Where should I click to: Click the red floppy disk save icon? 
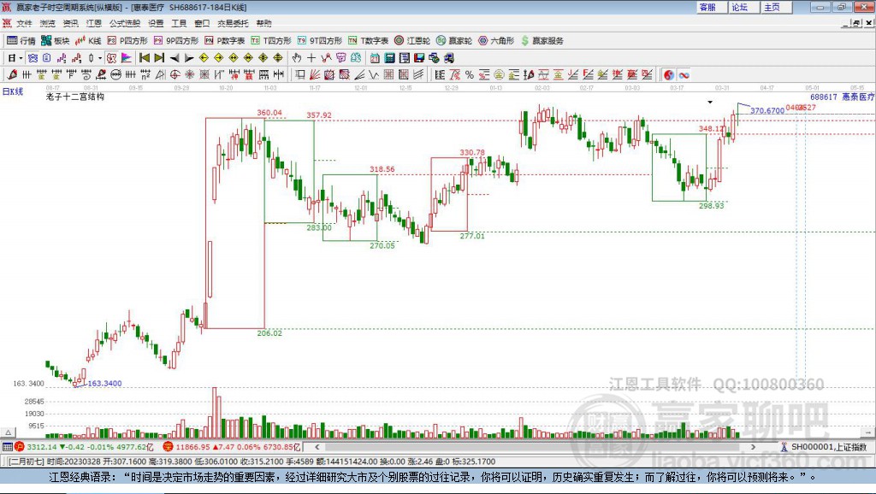point(419,58)
